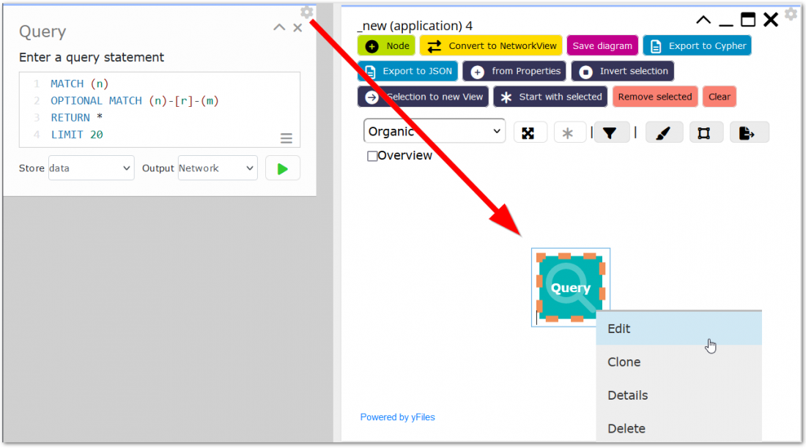Select the Query node in the diagram
The image size is (806, 448).
coord(571,287)
